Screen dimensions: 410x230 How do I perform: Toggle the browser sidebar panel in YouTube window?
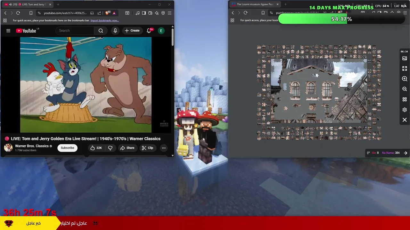click(144, 13)
